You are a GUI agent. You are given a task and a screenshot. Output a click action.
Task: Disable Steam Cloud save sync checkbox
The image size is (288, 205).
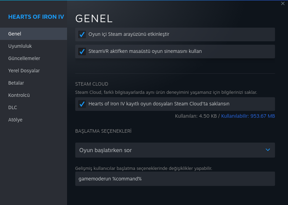point(82,104)
